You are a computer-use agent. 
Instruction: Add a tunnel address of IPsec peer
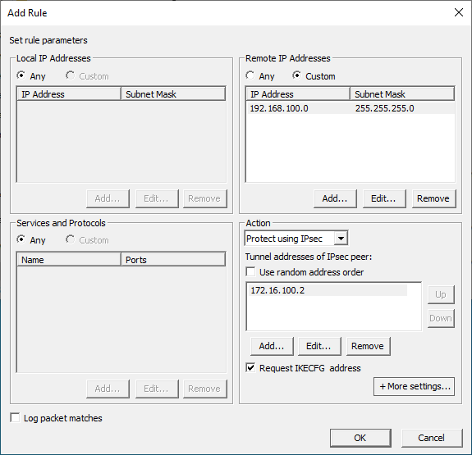point(272,346)
